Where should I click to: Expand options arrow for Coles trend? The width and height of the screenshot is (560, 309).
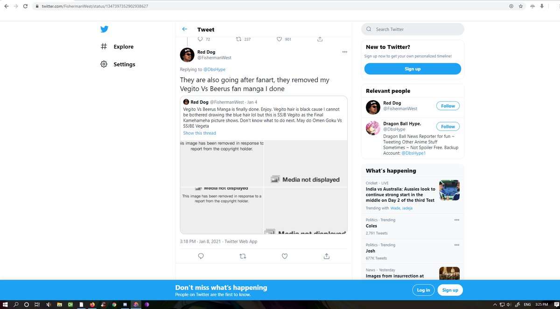[456, 220]
